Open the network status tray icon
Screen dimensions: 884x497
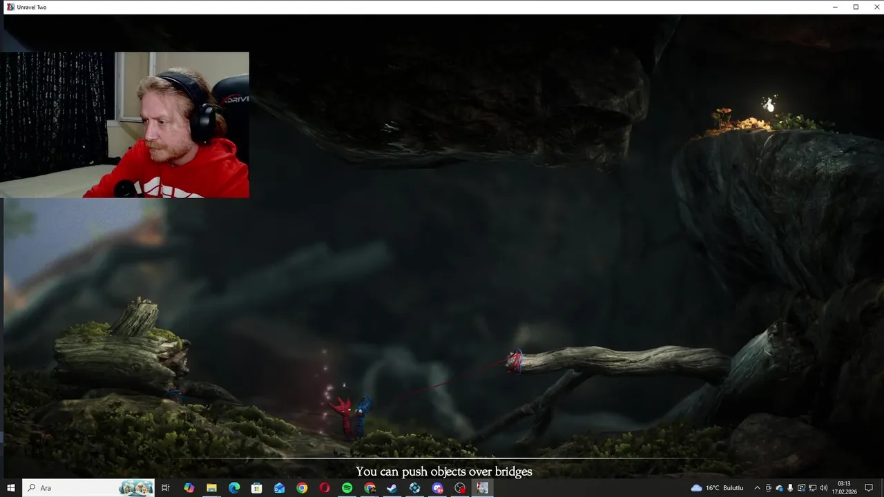click(x=812, y=488)
